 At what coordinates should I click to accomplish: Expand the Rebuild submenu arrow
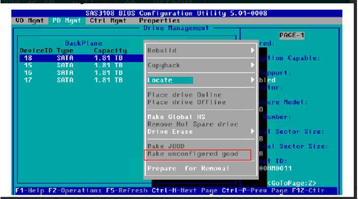click(252, 50)
